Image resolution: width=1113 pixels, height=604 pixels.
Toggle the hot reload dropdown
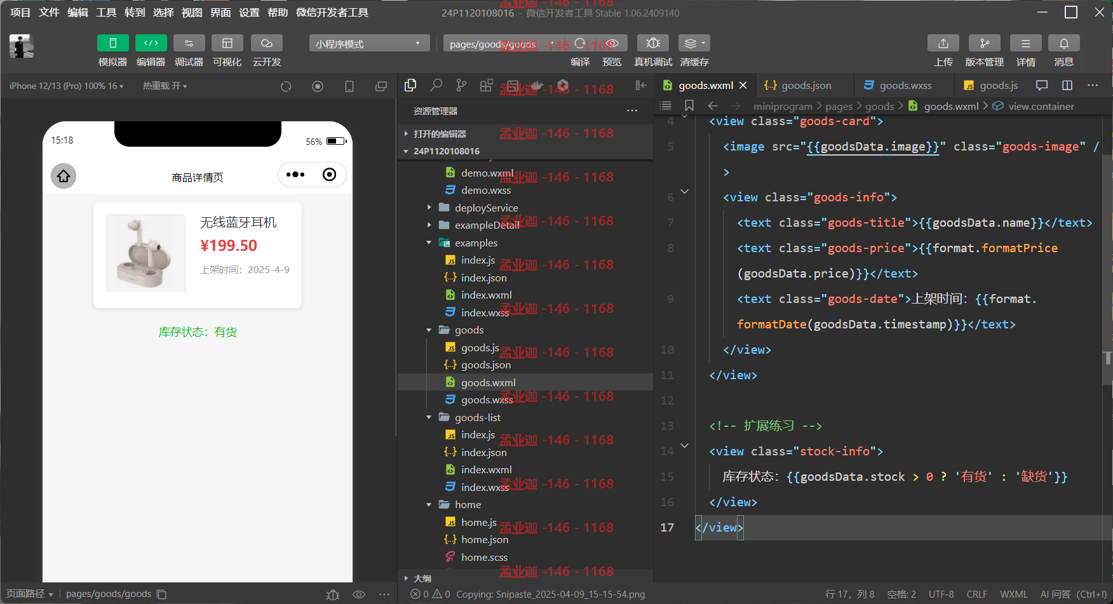pyautogui.click(x=165, y=86)
